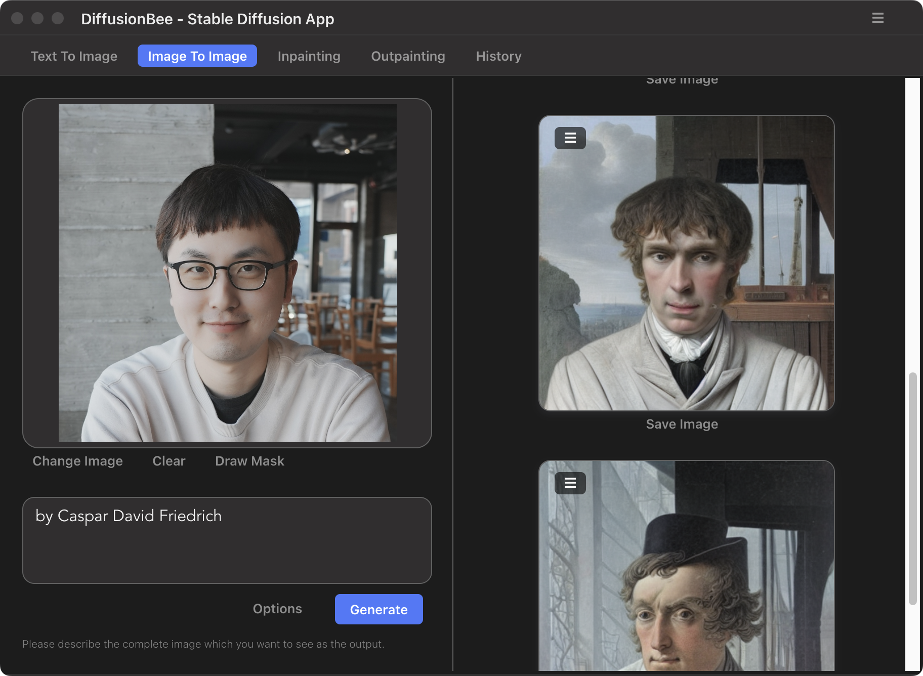The image size is (923, 676).
Task: Open the hamburger menu in title bar
Action: [x=878, y=18]
